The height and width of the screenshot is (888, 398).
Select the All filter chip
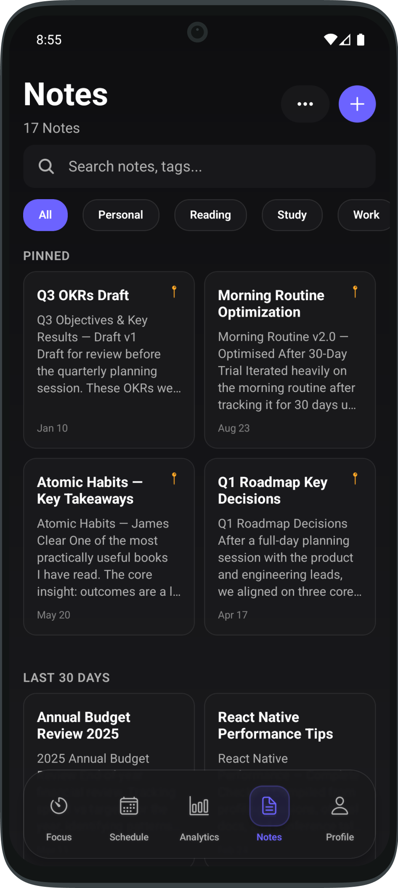click(45, 215)
